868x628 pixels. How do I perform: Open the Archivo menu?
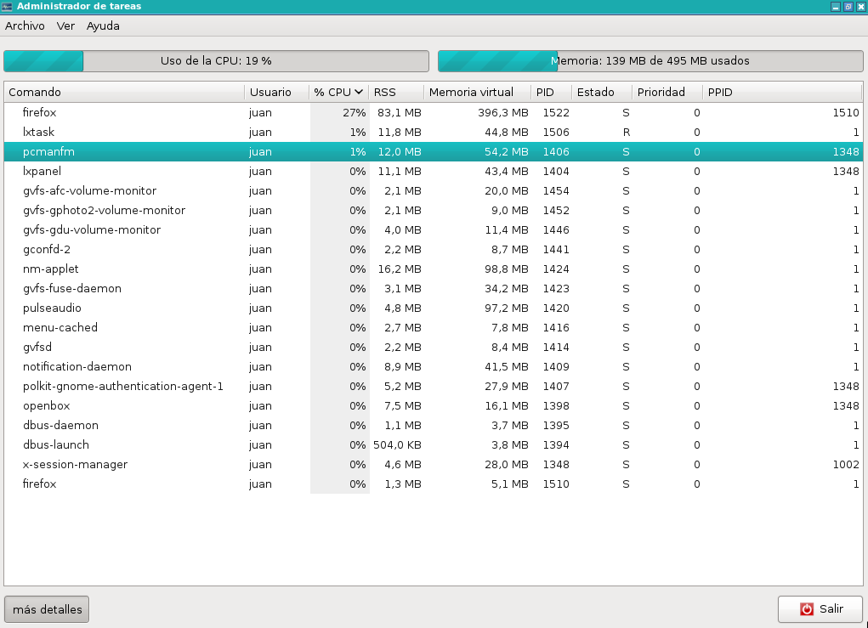click(x=25, y=26)
